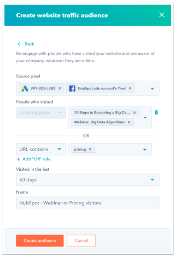
Task: Click the Google Ads logo icon
Action: (x=25, y=89)
